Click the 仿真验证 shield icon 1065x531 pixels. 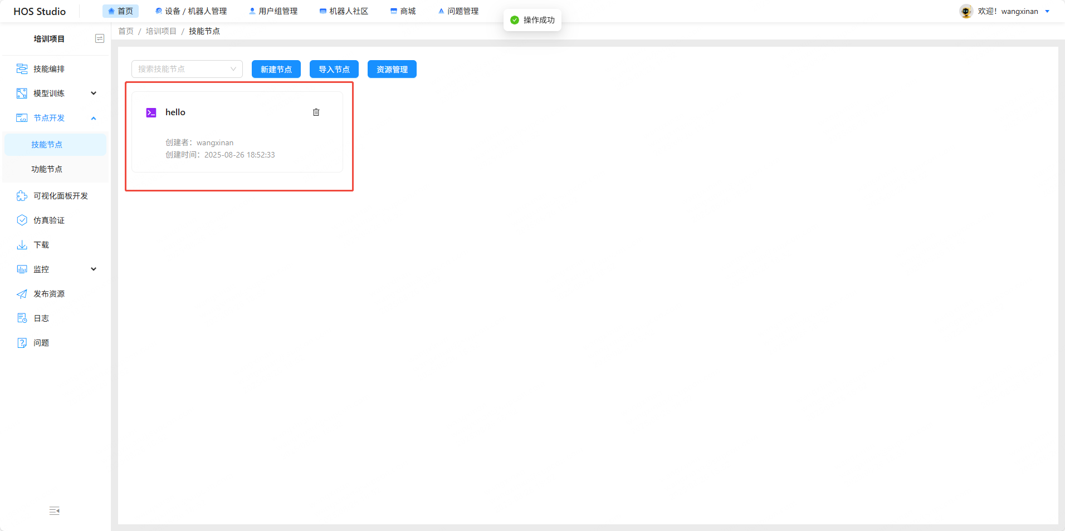click(x=22, y=220)
